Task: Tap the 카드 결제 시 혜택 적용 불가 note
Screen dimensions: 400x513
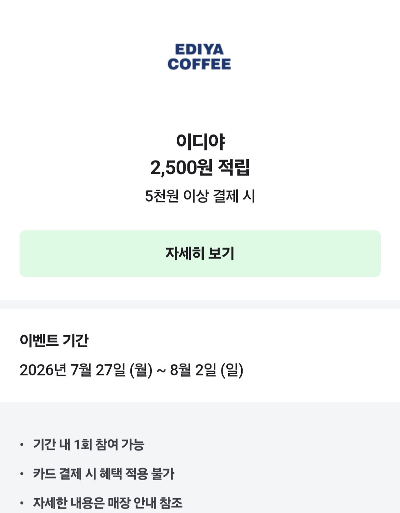Action: 104,473
